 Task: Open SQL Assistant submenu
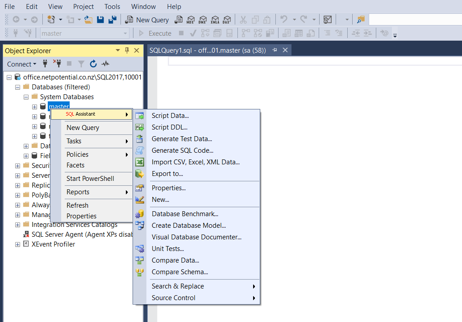[x=92, y=114]
